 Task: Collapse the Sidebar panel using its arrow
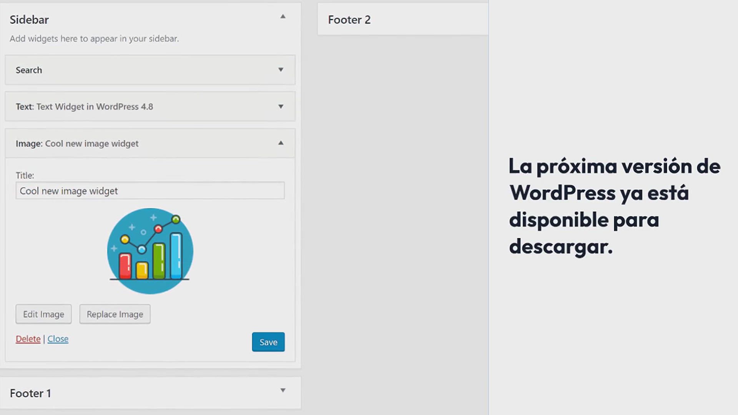[x=283, y=17]
